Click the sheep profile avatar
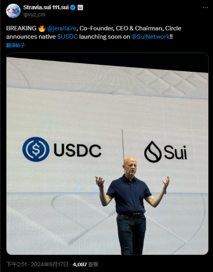 (x=13, y=11)
